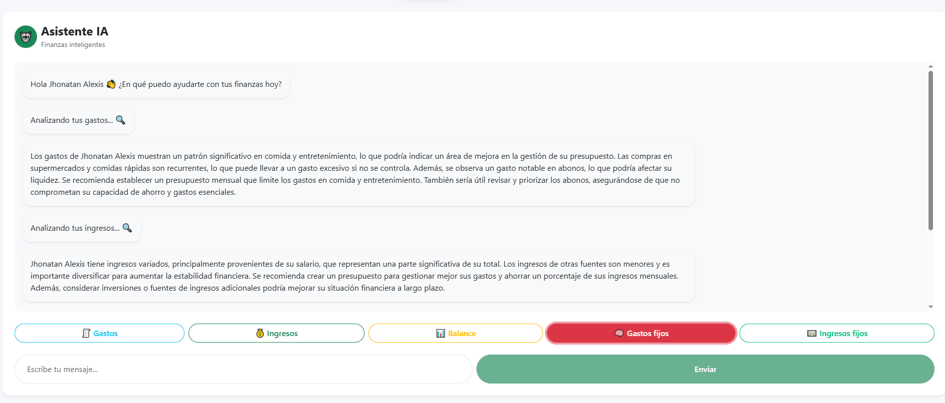Click the Asistente IA title
The width and height of the screenshot is (945, 403).
tap(74, 31)
